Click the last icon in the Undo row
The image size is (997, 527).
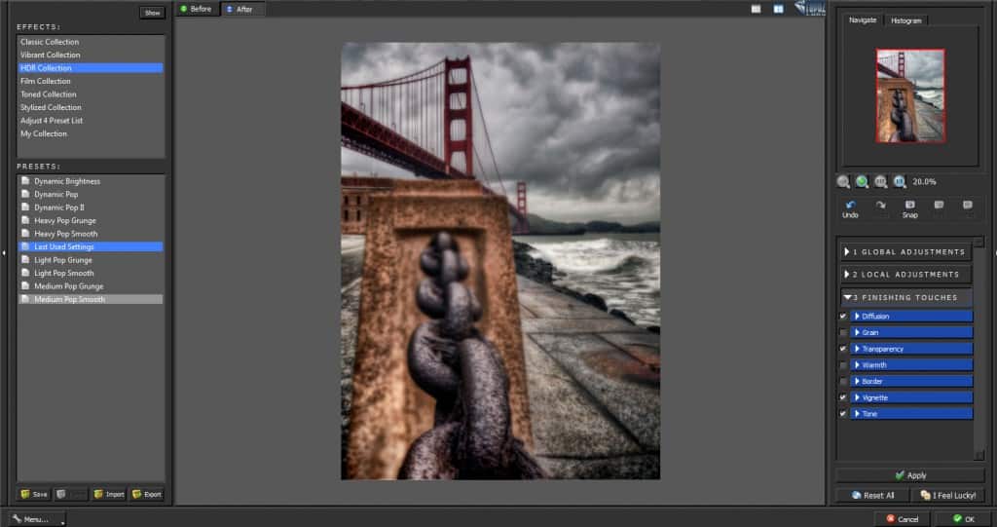tap(967, 205)
